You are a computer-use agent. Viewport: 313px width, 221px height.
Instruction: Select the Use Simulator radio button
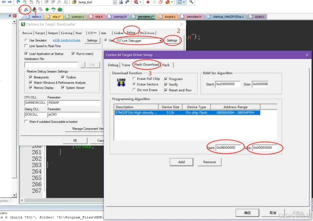pyautogui.click(x=26, y=40)
